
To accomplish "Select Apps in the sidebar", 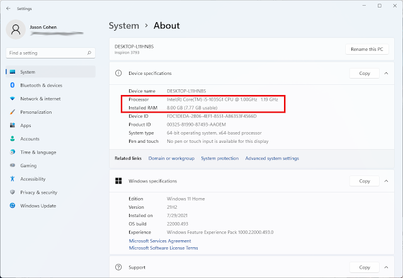I will click(50, 125).
